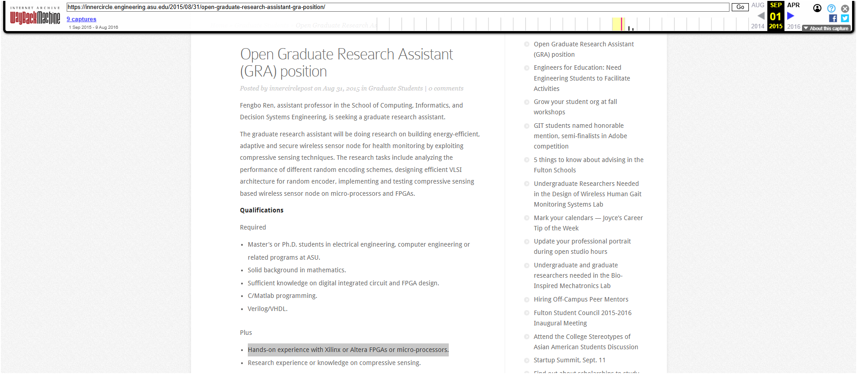Click bullet icon beside Fulton Student Council

[x=527, y=313]
